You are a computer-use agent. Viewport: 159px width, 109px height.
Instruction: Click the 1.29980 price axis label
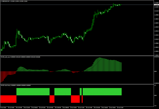156,43
